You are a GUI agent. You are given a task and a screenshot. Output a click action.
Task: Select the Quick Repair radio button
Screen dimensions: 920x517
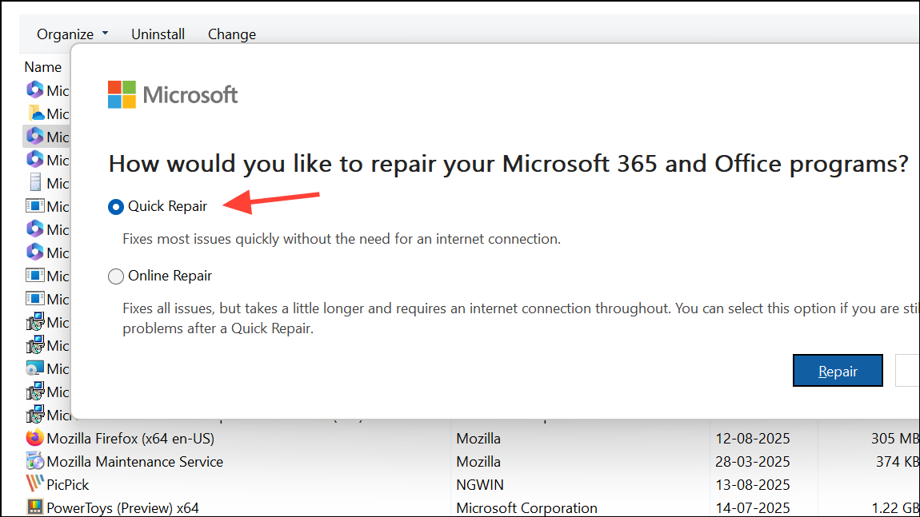coord(116,206)
